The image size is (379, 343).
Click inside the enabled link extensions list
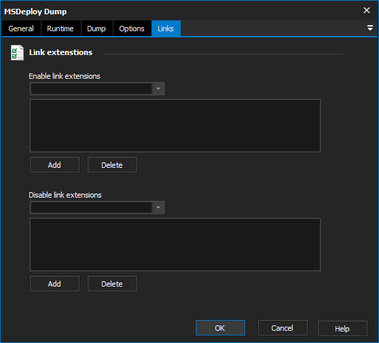coord(175,126)
